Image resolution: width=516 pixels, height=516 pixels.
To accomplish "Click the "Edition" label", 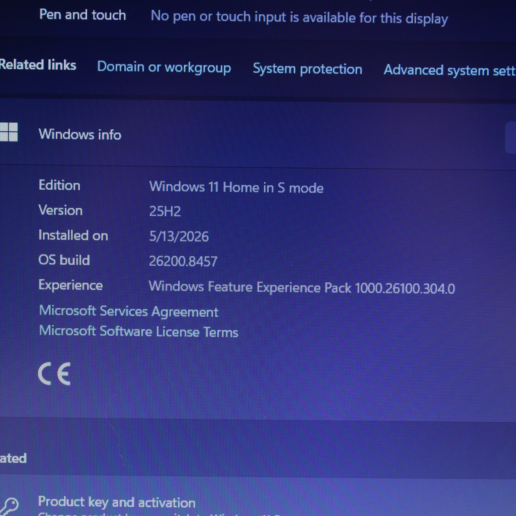I will pos(59,185).
